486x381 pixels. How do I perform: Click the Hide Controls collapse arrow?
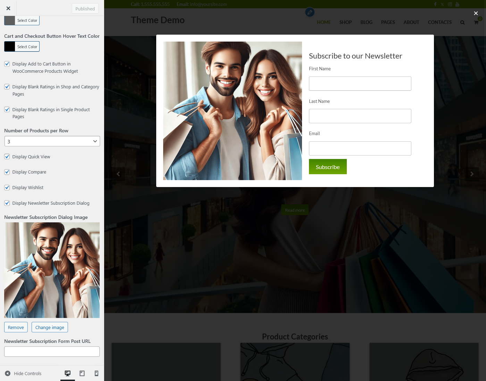pos(8,373)
